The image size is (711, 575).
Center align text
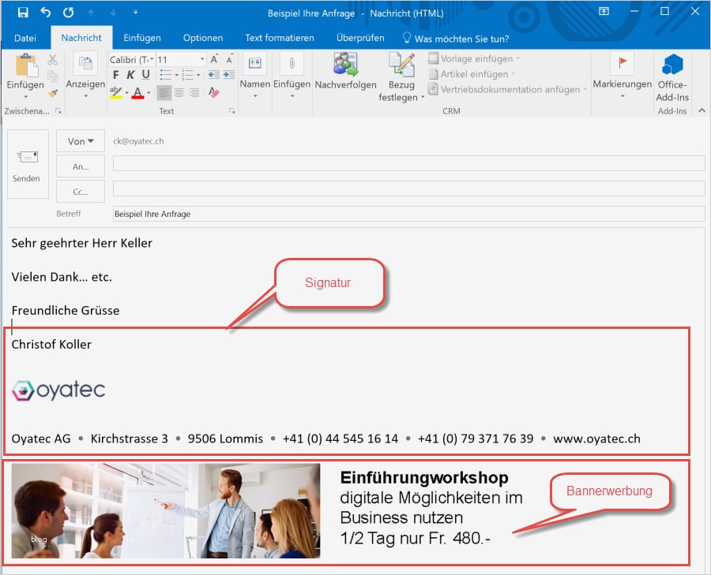click(179, 93)
